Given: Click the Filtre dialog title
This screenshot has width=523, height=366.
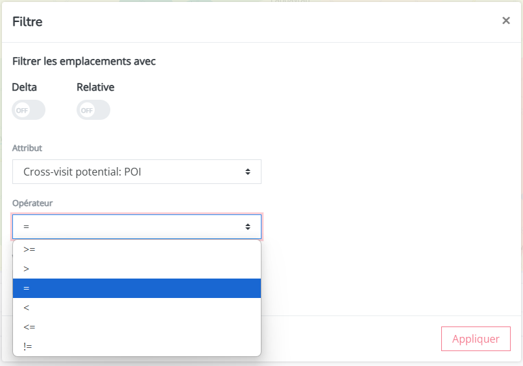Looking at the screenshot, I should [27, 21].
